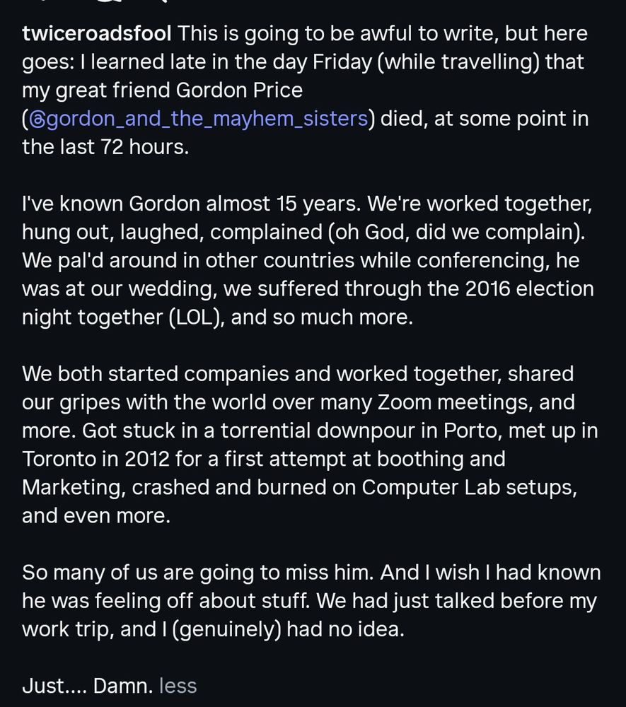626x707 pixels.
Task: Open the @gordon_and_the_mayhem_sisters mention
Action: click(199, 119)
